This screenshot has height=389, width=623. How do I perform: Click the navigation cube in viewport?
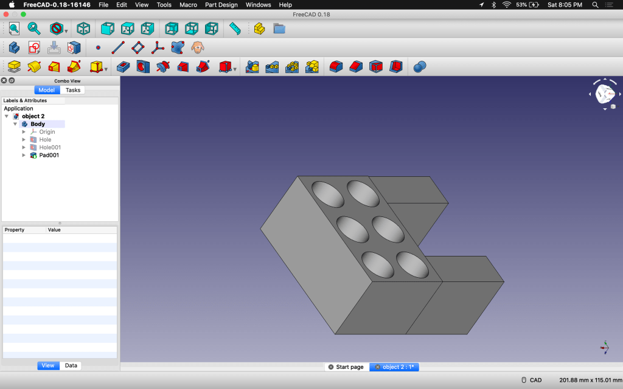[x=605, y=94]
